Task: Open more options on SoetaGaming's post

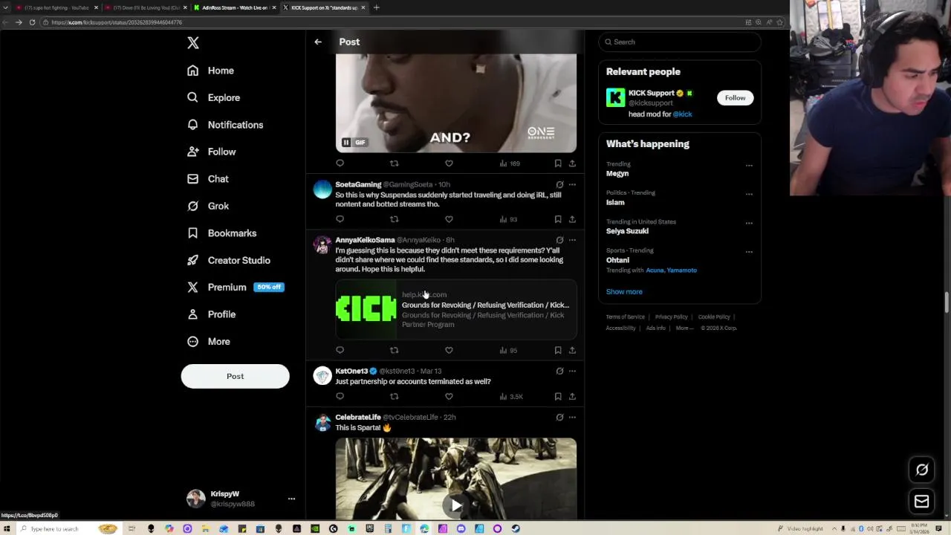Action: click(572, 184)
